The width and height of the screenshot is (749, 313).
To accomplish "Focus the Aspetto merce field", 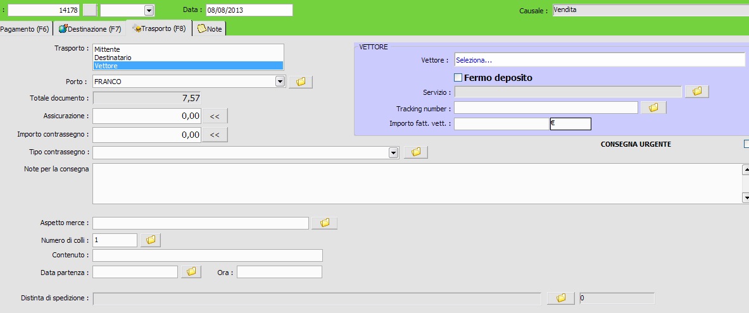I will (201, 223).
